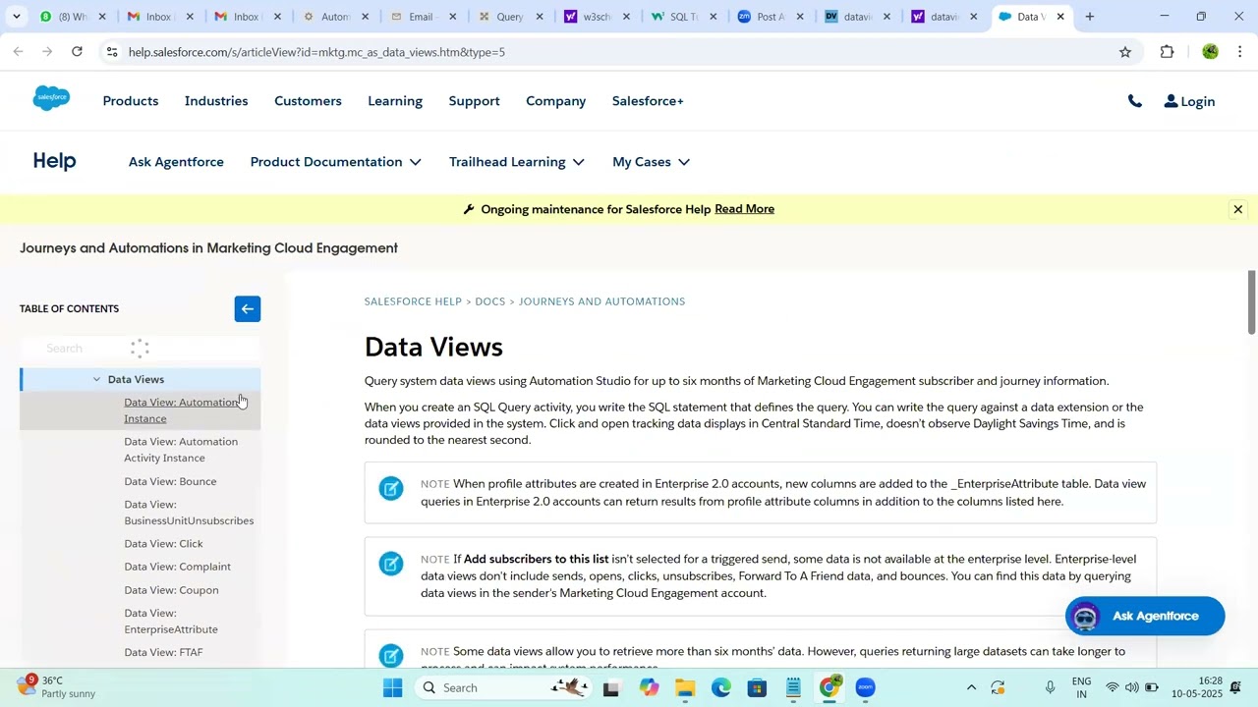Open the tab search dropdown arrow
Screen dimensions: 1258x707
click(x=16, y=17)
